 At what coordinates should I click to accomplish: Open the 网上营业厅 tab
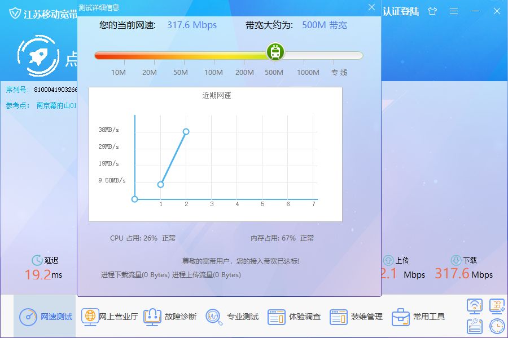(x=110, y=317)
